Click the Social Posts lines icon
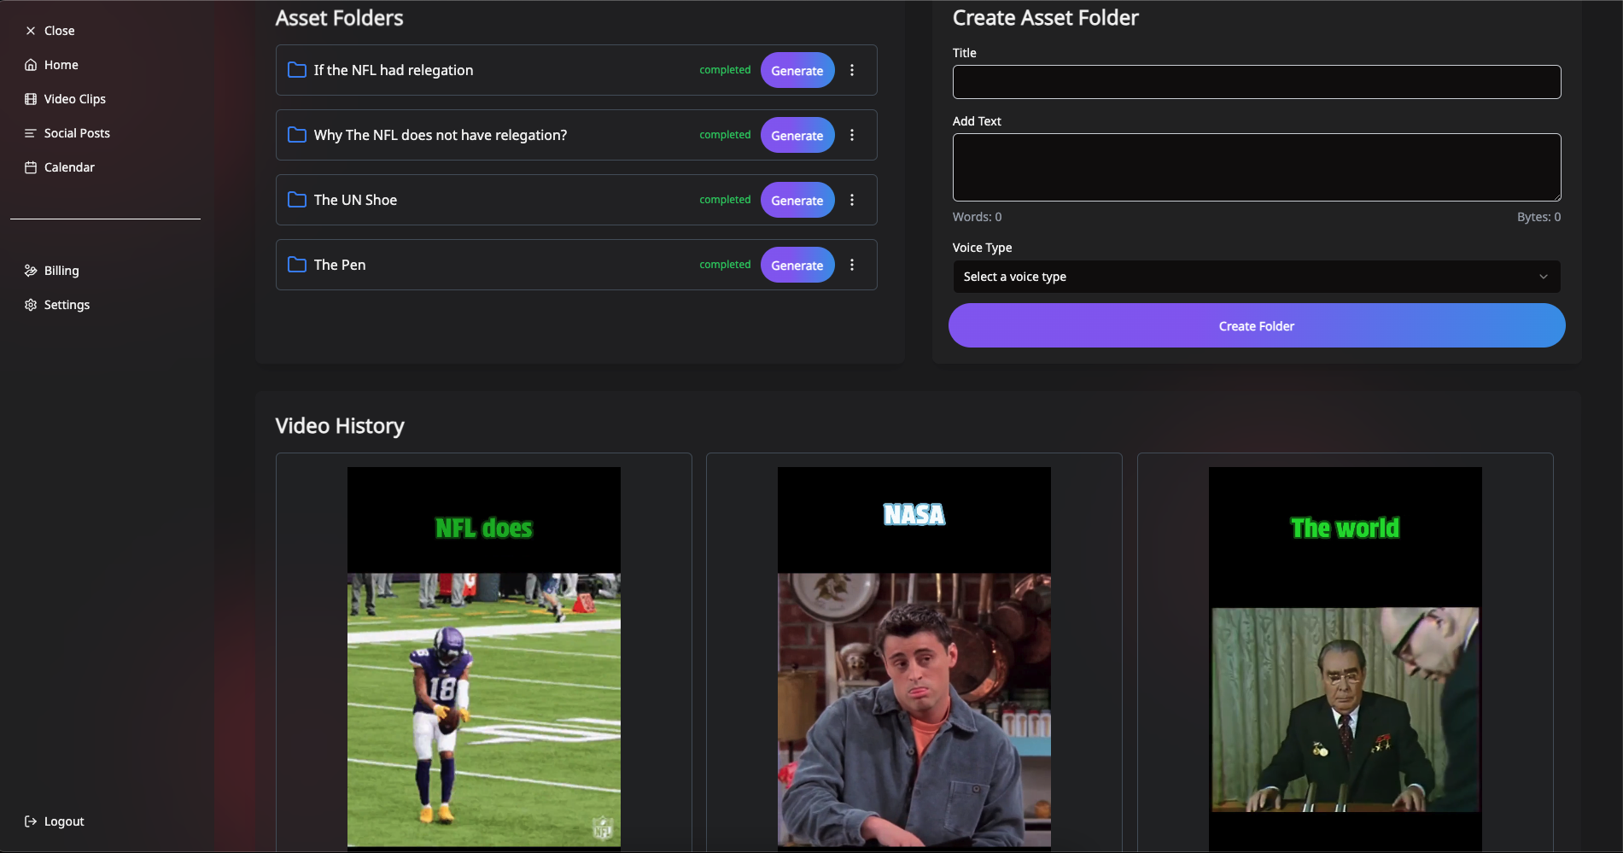Viewport: 1623px width, 853px height. (x=31, y=133)
